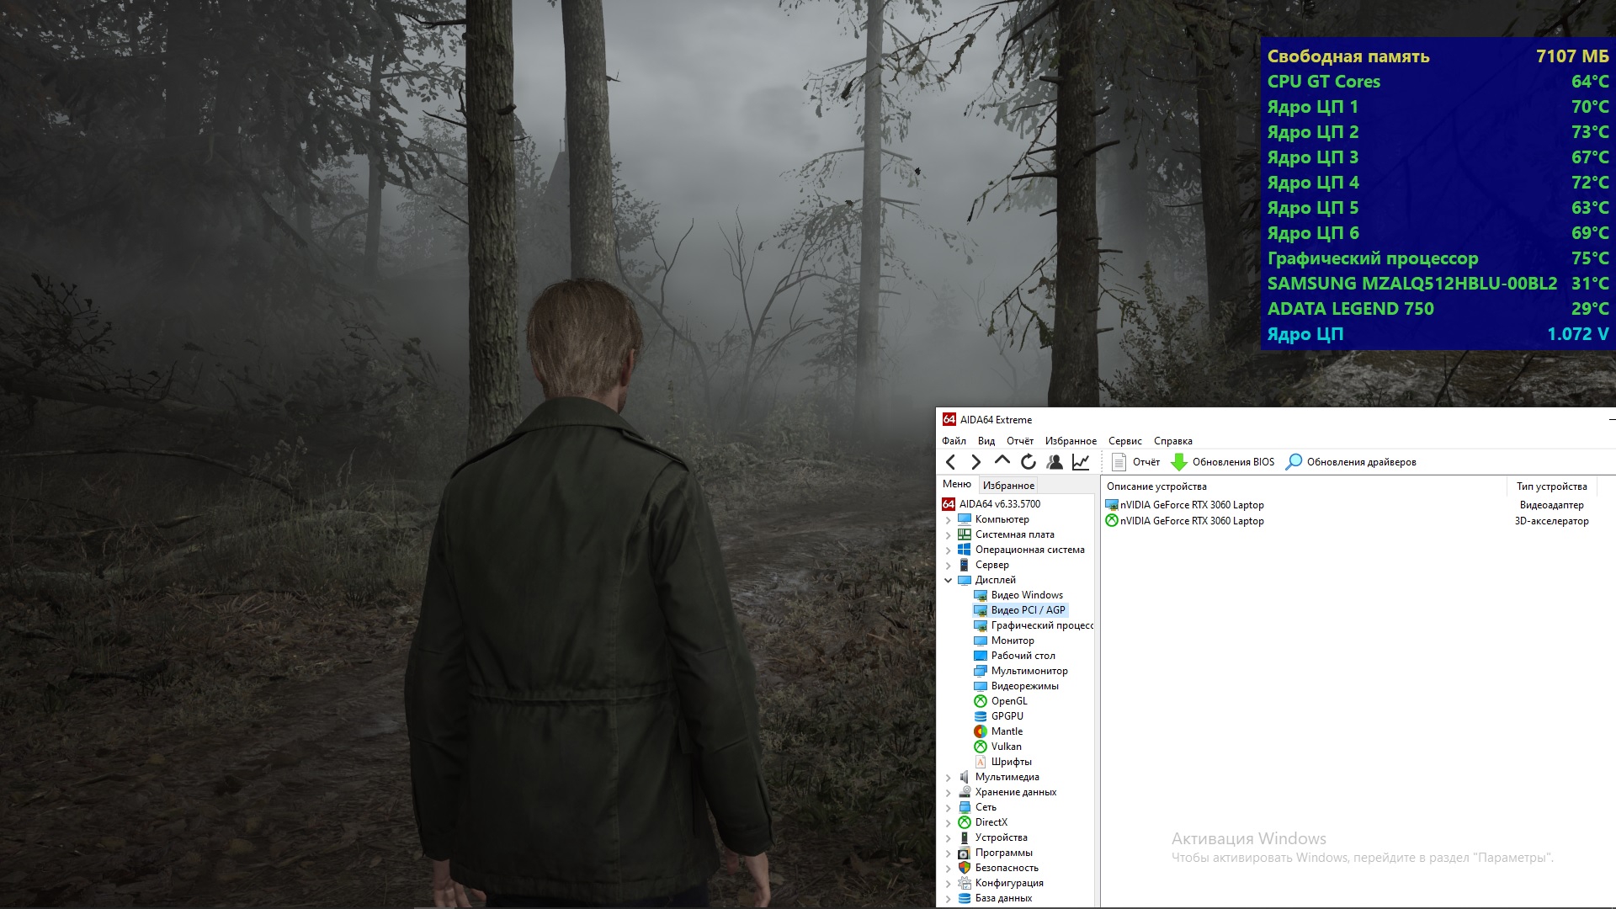Expand the DirectX tree node
The image size is (1616, 909).
click(x=949, y=822)
